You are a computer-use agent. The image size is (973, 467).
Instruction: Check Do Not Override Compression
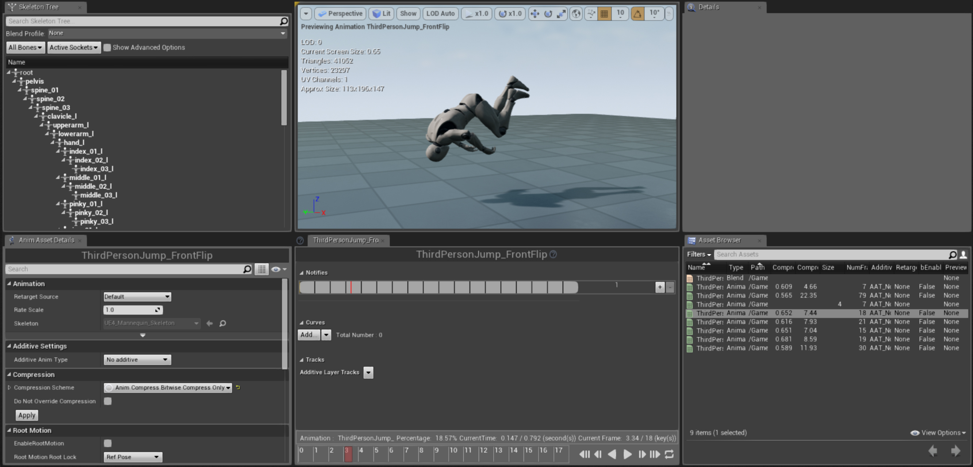(108, 401)
